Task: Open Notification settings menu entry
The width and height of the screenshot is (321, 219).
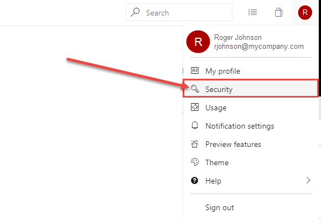Action: click(x=250, y=126)
